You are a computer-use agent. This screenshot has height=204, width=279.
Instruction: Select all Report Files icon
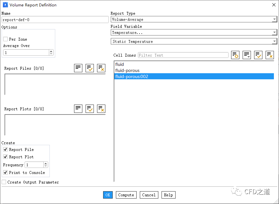pos(90,68)
